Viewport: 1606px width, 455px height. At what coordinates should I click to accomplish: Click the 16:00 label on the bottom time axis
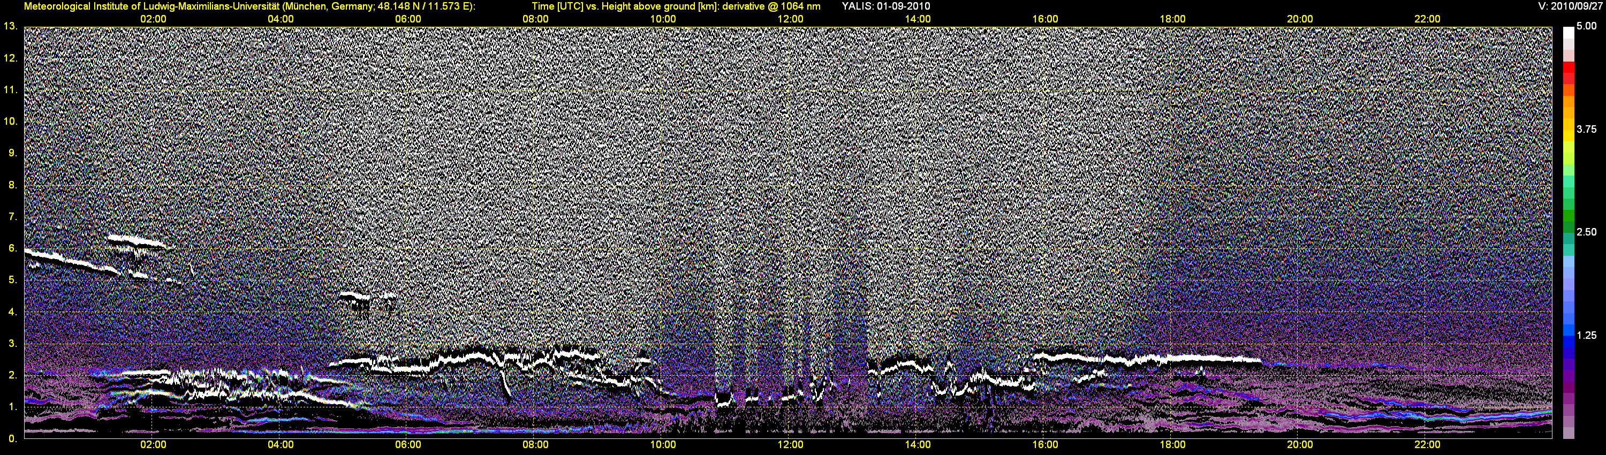tap(1045, 444)
